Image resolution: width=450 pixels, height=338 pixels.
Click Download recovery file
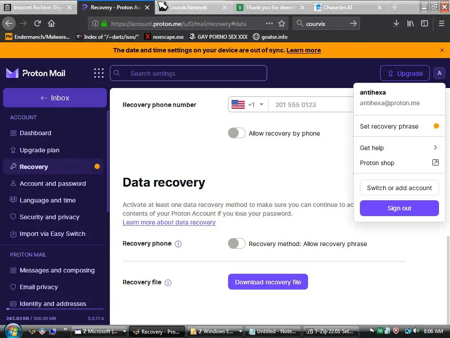point(268,282)
